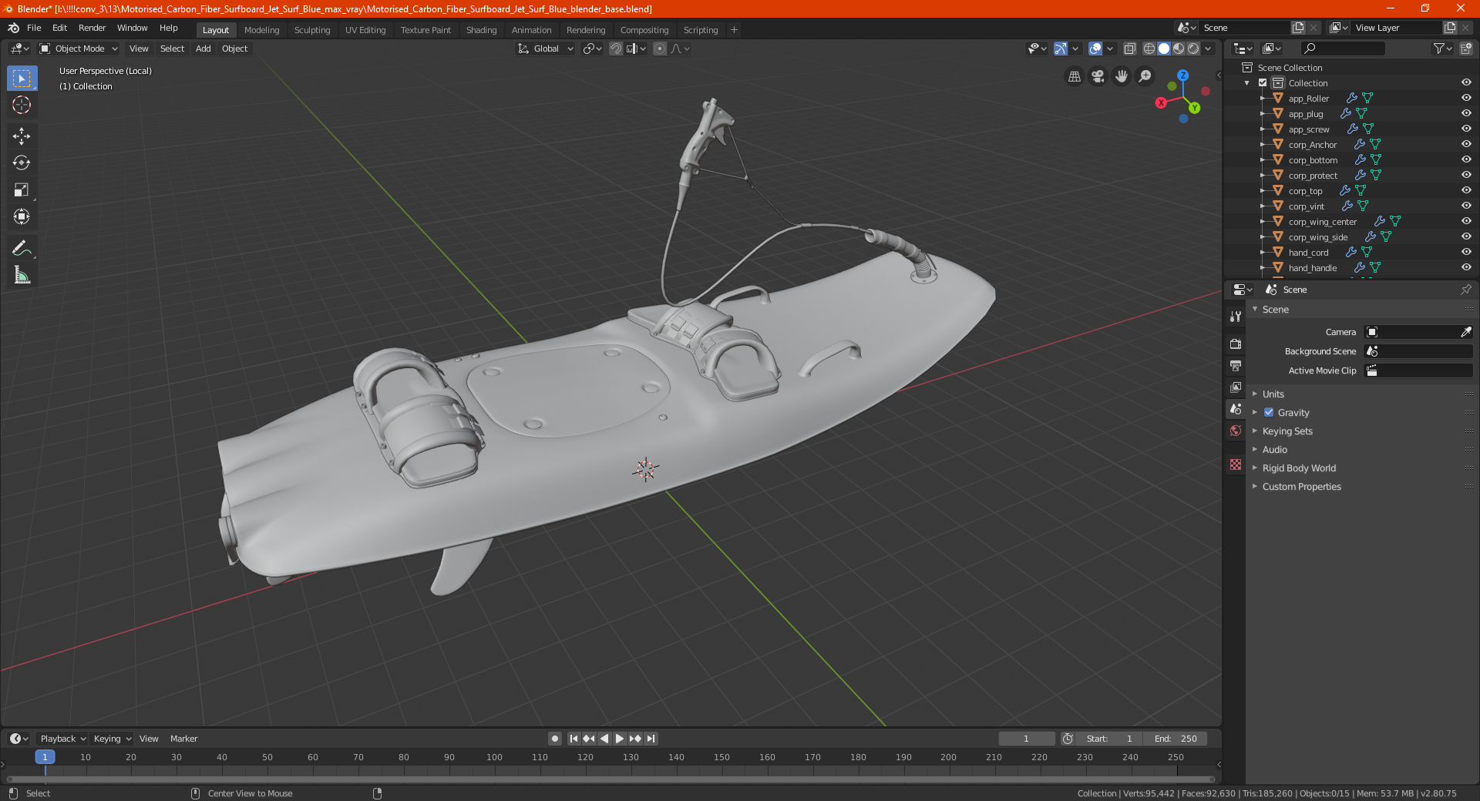Screen dimensions: 1480x801
Task: Disable the Gravity checkbox
Action: (x=1269, y=412)
